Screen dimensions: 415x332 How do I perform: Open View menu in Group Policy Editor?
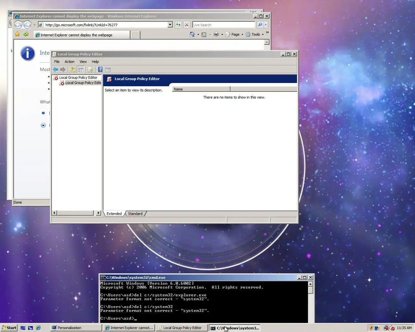point(83,62)
